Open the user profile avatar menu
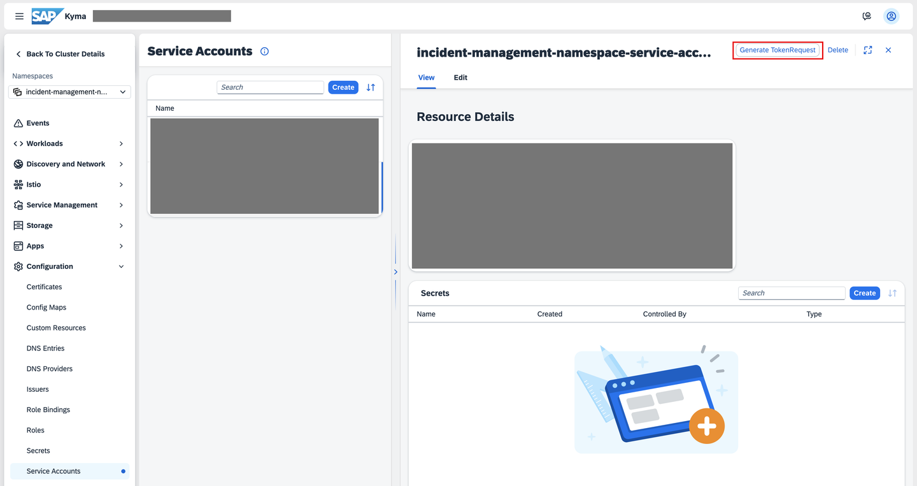Viewport: 917px width, 486px height. click(892, 16)
